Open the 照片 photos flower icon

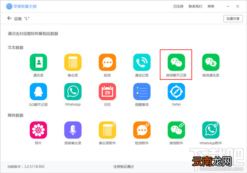pyautogui.click(x=38, y=130)
